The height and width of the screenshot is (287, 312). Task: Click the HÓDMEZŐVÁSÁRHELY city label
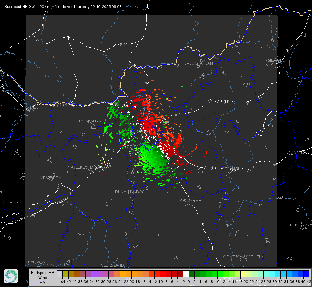point(242,257)
